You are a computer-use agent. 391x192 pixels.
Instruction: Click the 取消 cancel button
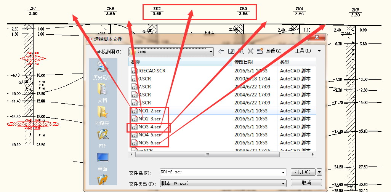[306, 183]
